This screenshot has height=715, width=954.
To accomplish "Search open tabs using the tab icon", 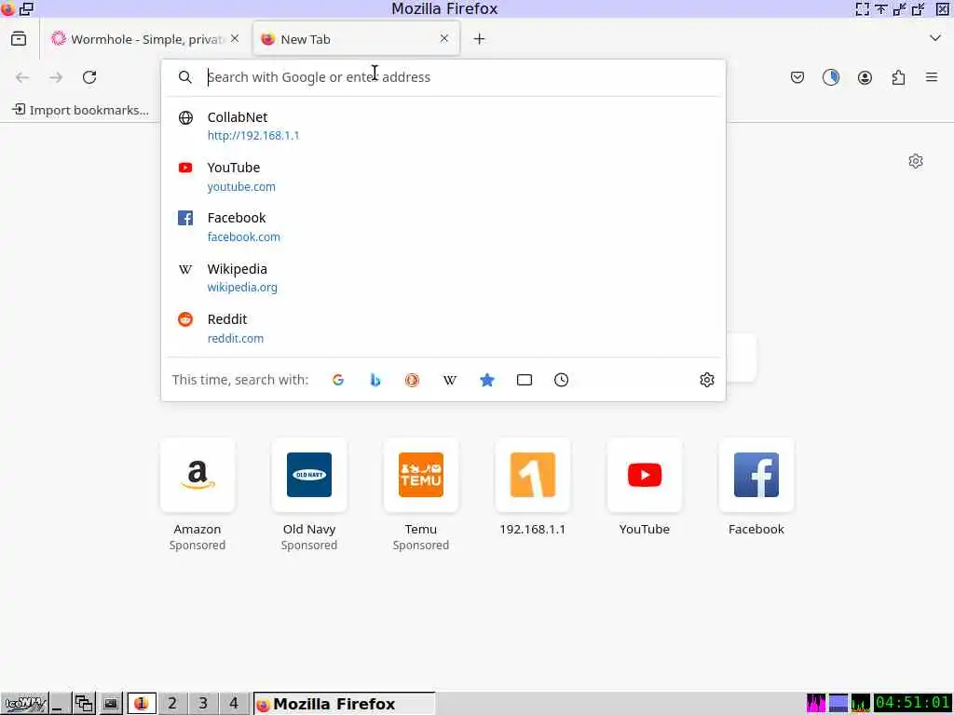I will pos(525,380).
